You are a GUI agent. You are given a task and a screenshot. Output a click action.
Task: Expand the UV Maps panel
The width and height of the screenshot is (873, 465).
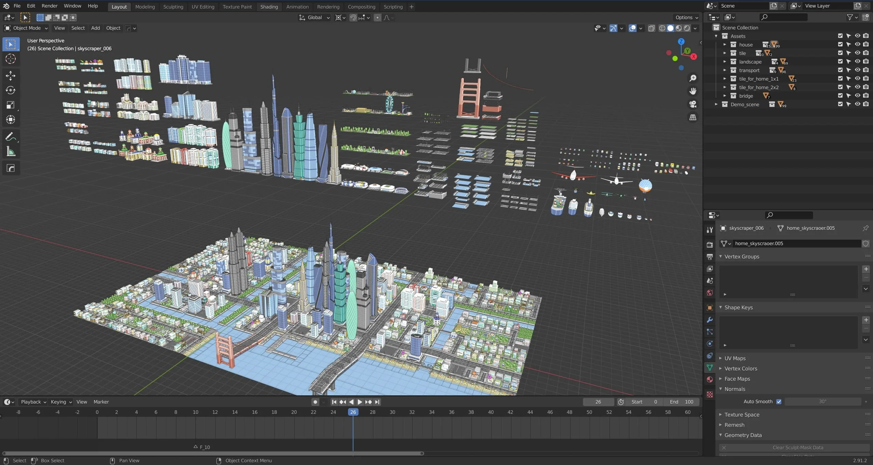click(x=735, y=358)
